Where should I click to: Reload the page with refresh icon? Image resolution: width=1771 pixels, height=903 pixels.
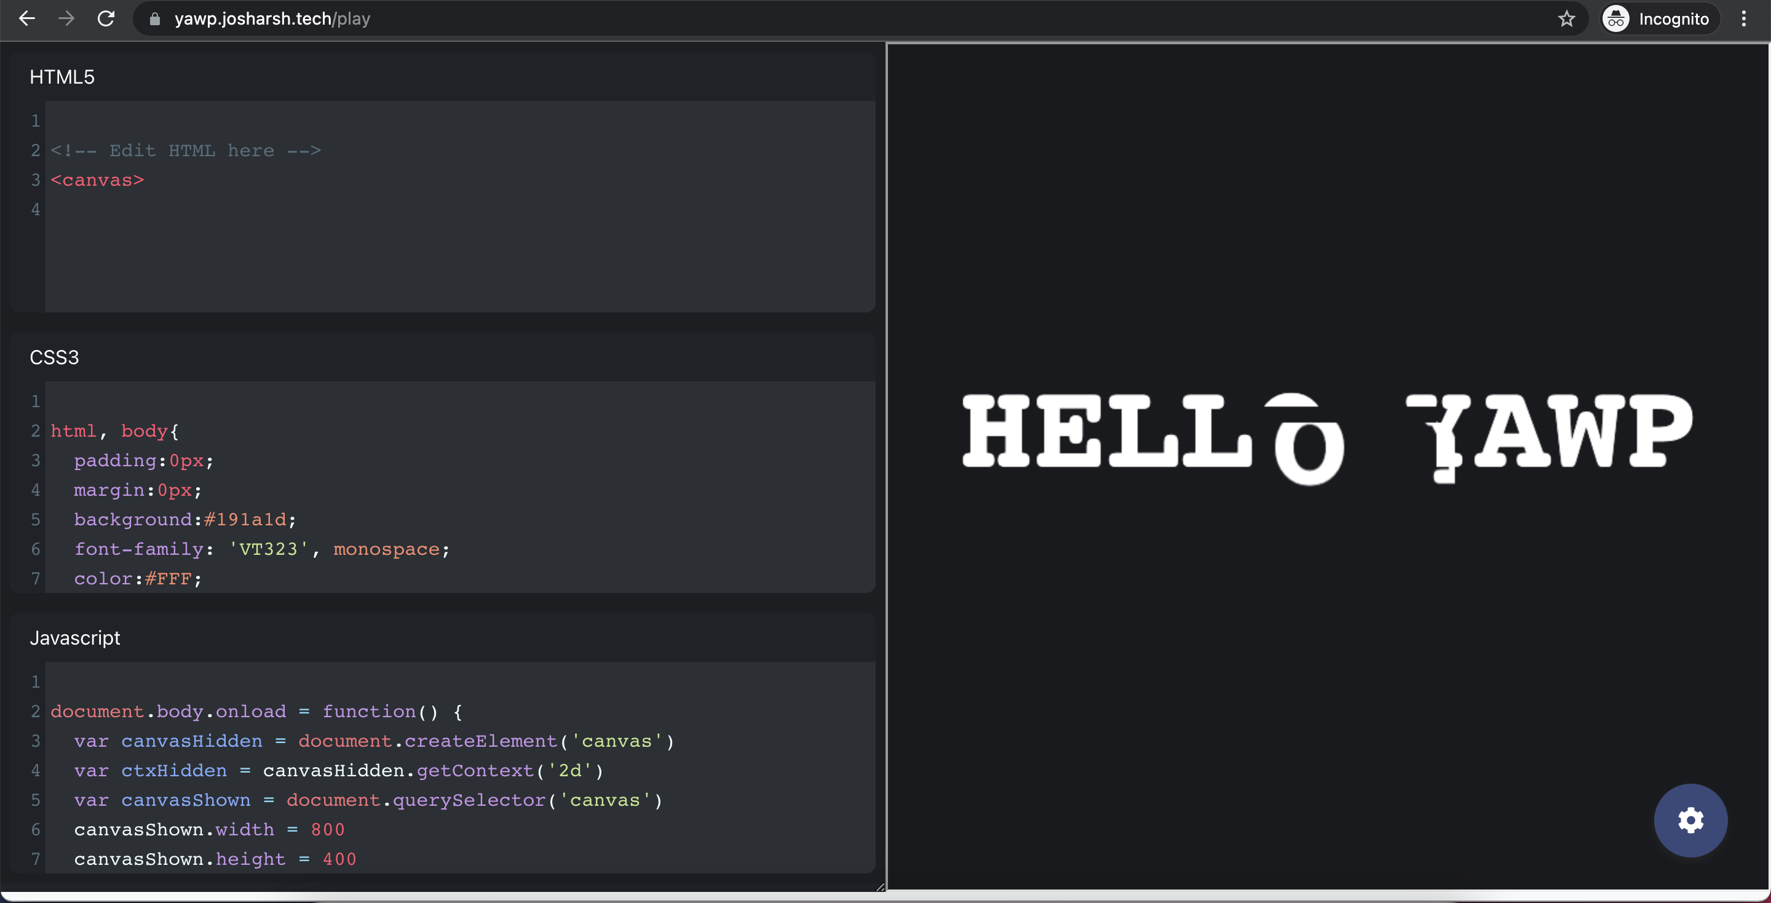tap(106, 18)
